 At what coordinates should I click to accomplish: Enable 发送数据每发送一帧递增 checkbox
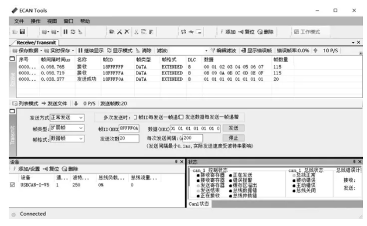tap(181, 117)
